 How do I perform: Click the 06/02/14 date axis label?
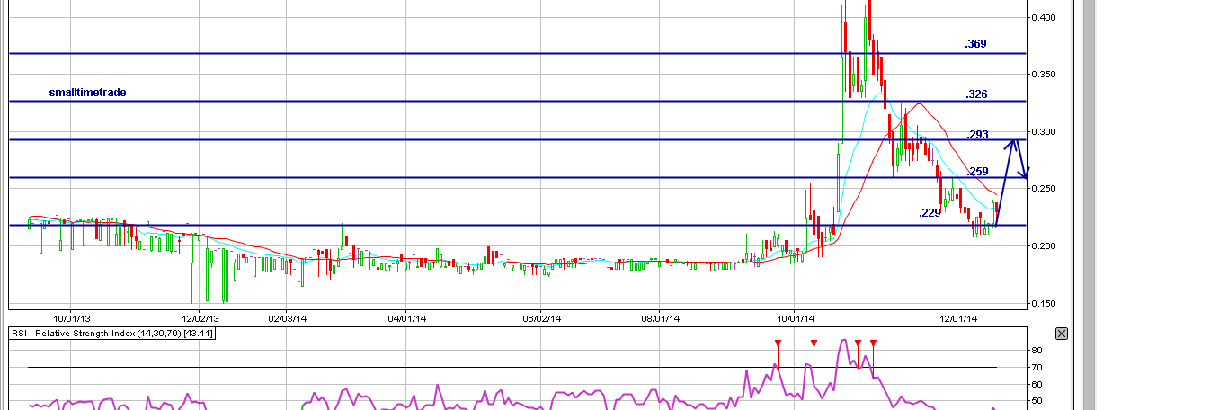tap(542, 317)
